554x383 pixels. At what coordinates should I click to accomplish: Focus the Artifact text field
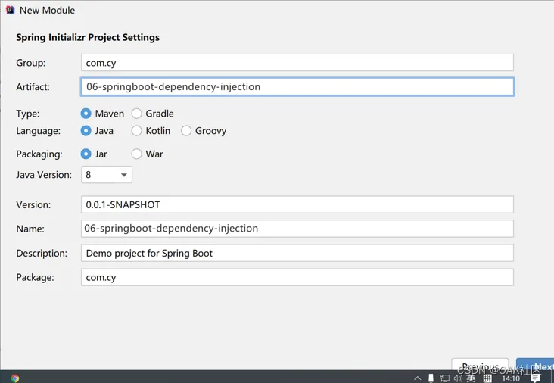tap(297, 87)
